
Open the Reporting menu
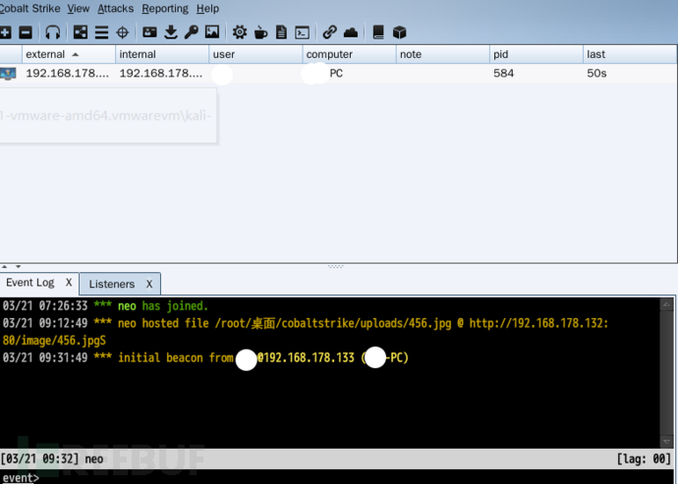pos(165,9)
